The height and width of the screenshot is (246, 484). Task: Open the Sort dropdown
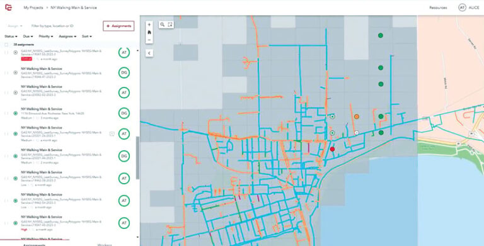click(86, 36)
